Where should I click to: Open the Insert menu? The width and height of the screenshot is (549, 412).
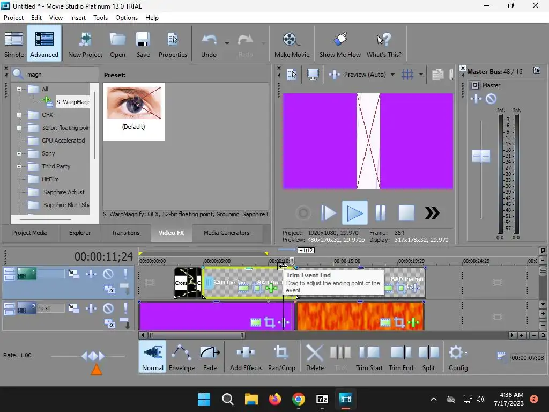coord(78,18)
